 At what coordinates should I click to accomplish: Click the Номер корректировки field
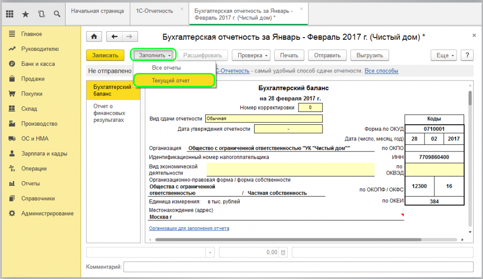(x=310, y=108)
